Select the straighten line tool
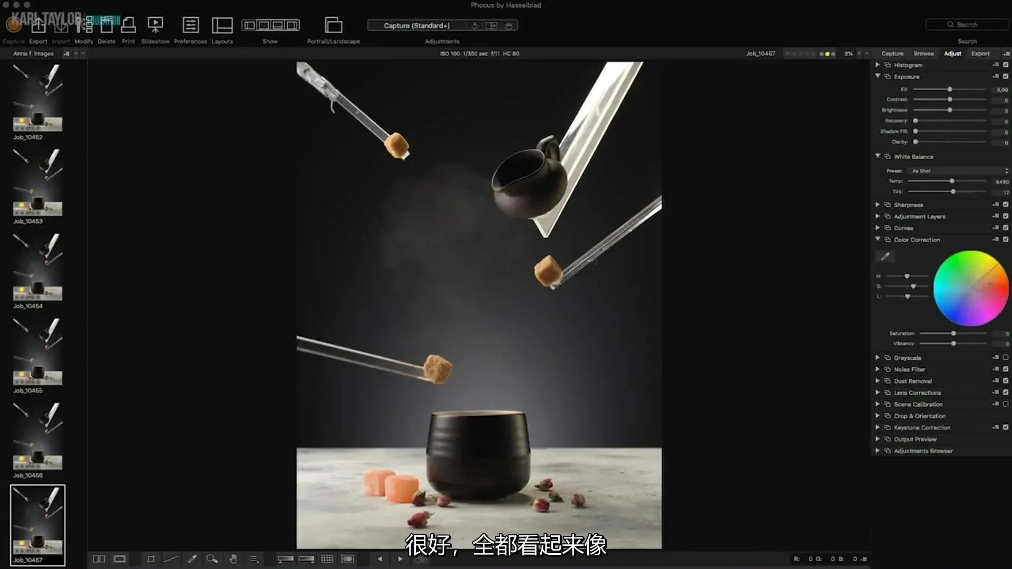Viewport: 1012px width, 569px height. tap(171, 559)
